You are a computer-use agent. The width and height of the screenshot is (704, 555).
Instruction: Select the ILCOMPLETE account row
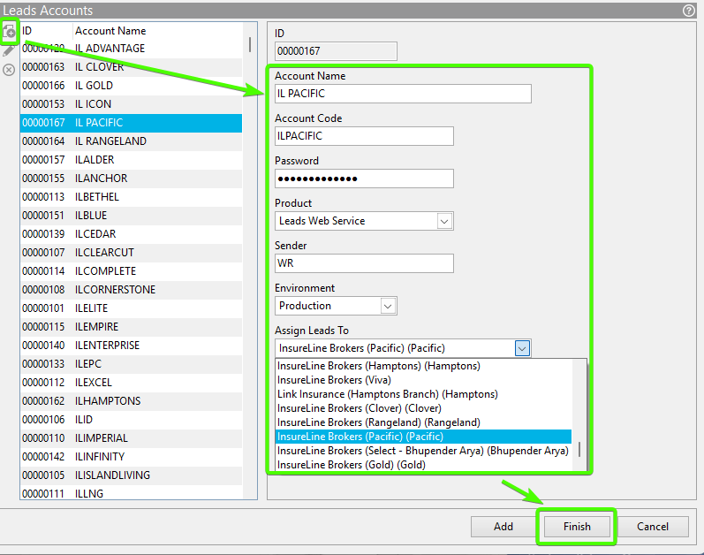point(131,271)
